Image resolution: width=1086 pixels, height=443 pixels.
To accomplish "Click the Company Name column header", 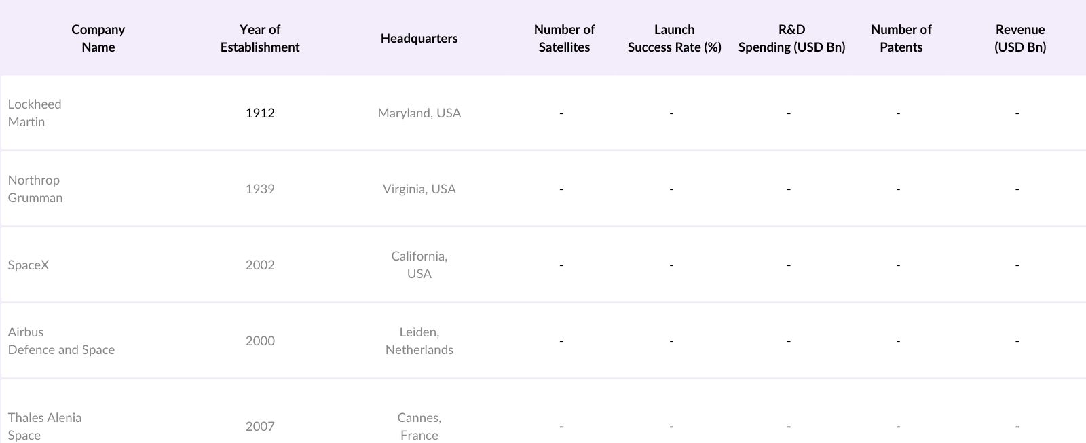I will tap(98, 38).
